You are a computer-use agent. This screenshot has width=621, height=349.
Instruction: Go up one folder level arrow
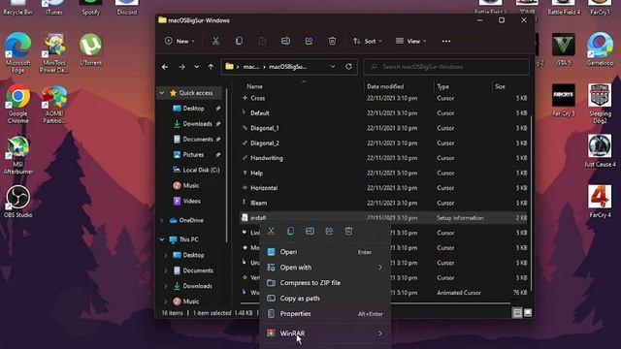211,67
